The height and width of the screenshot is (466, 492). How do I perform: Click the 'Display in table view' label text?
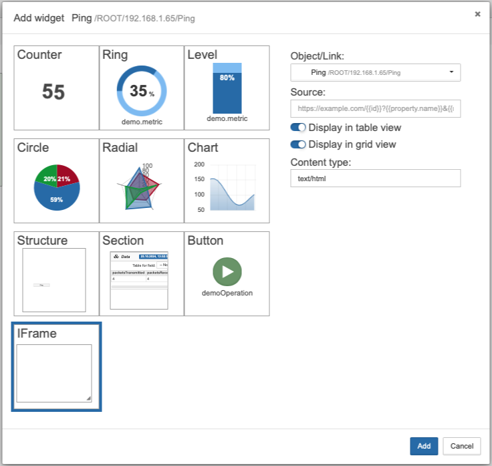coord(355,128)
